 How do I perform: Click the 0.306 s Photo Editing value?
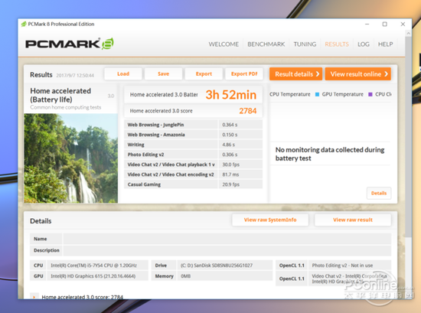[x=230, y=155]
